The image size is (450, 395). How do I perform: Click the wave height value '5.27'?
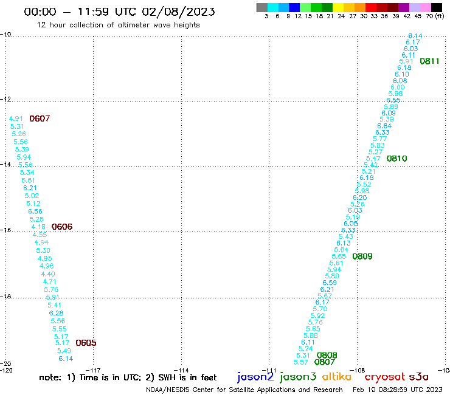tap(375, 152)
